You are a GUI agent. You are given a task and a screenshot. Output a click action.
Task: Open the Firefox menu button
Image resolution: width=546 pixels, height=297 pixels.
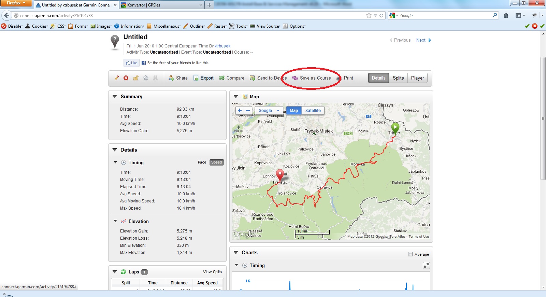coord(16,3)
